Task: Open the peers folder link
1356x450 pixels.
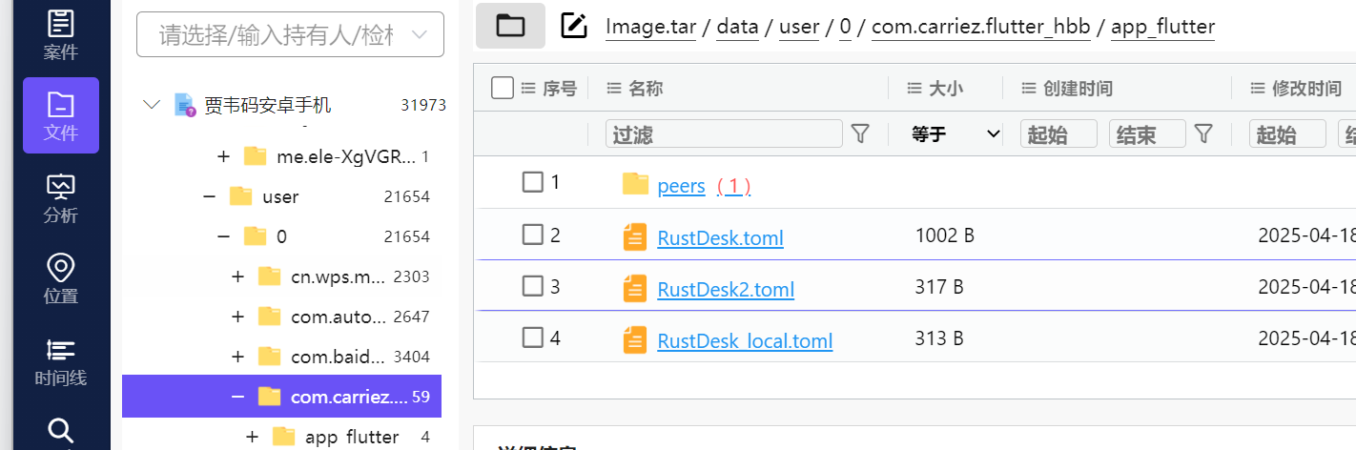Action: tap(681, 186)
